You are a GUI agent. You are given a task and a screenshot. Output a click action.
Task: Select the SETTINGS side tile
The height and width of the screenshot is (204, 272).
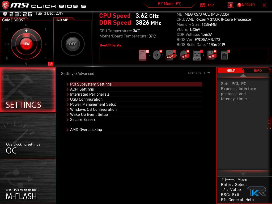tap(28, 90)
